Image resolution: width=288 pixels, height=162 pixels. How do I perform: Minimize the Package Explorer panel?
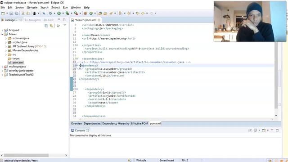[x=59, y=19]
